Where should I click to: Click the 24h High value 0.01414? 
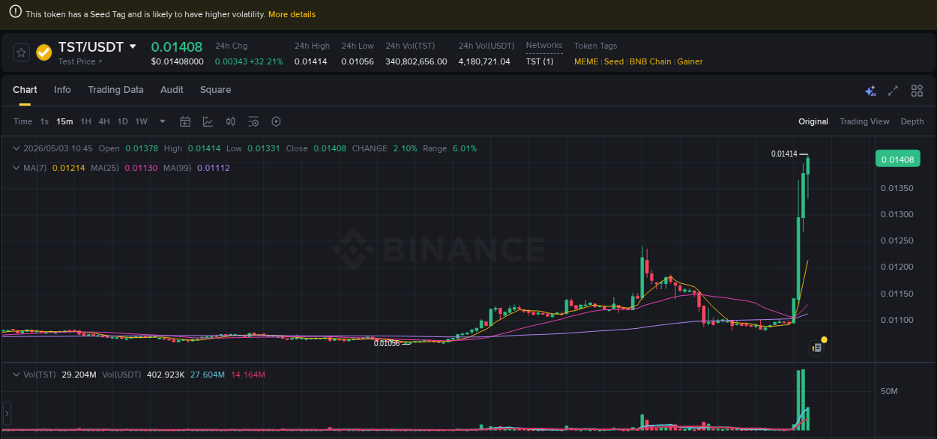tap(310, 61)
